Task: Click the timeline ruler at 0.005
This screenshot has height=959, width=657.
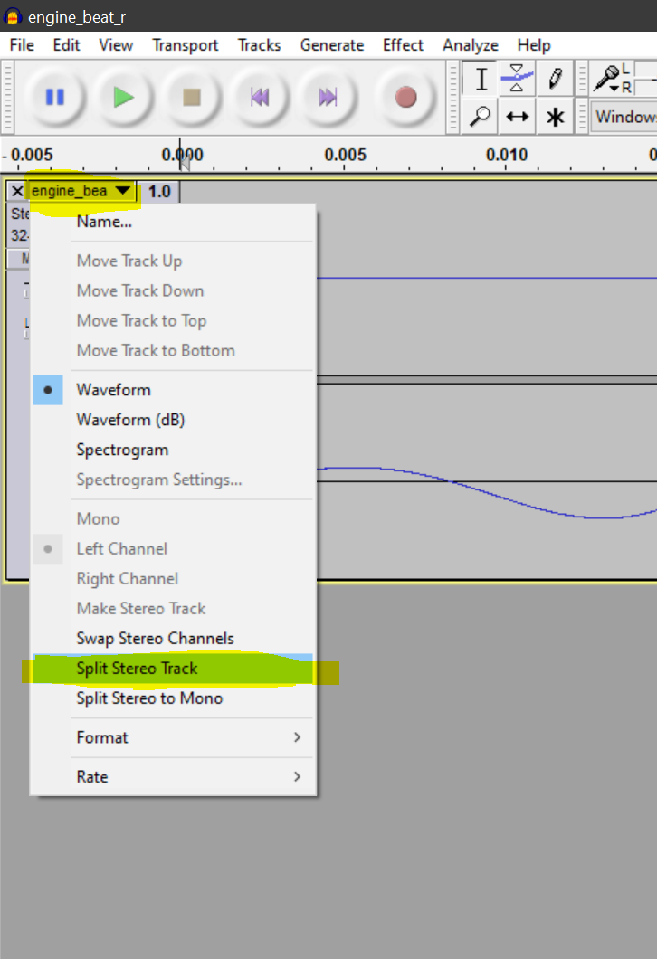Action: [x=345, y=155]
